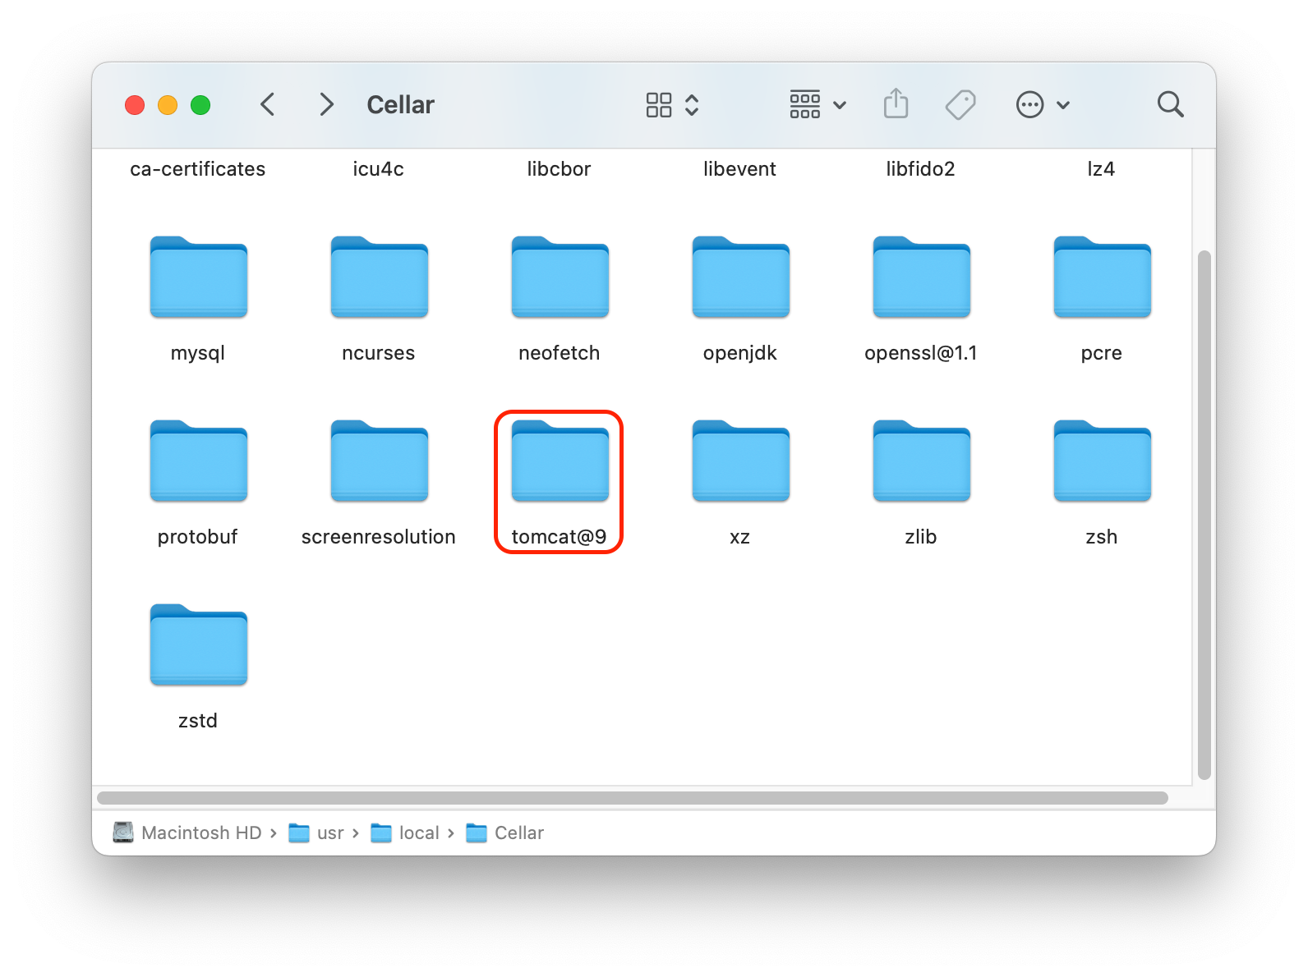The image size is (1308, 977).
Task: Select the pcre folder icon
Action: pos(1102,278)
